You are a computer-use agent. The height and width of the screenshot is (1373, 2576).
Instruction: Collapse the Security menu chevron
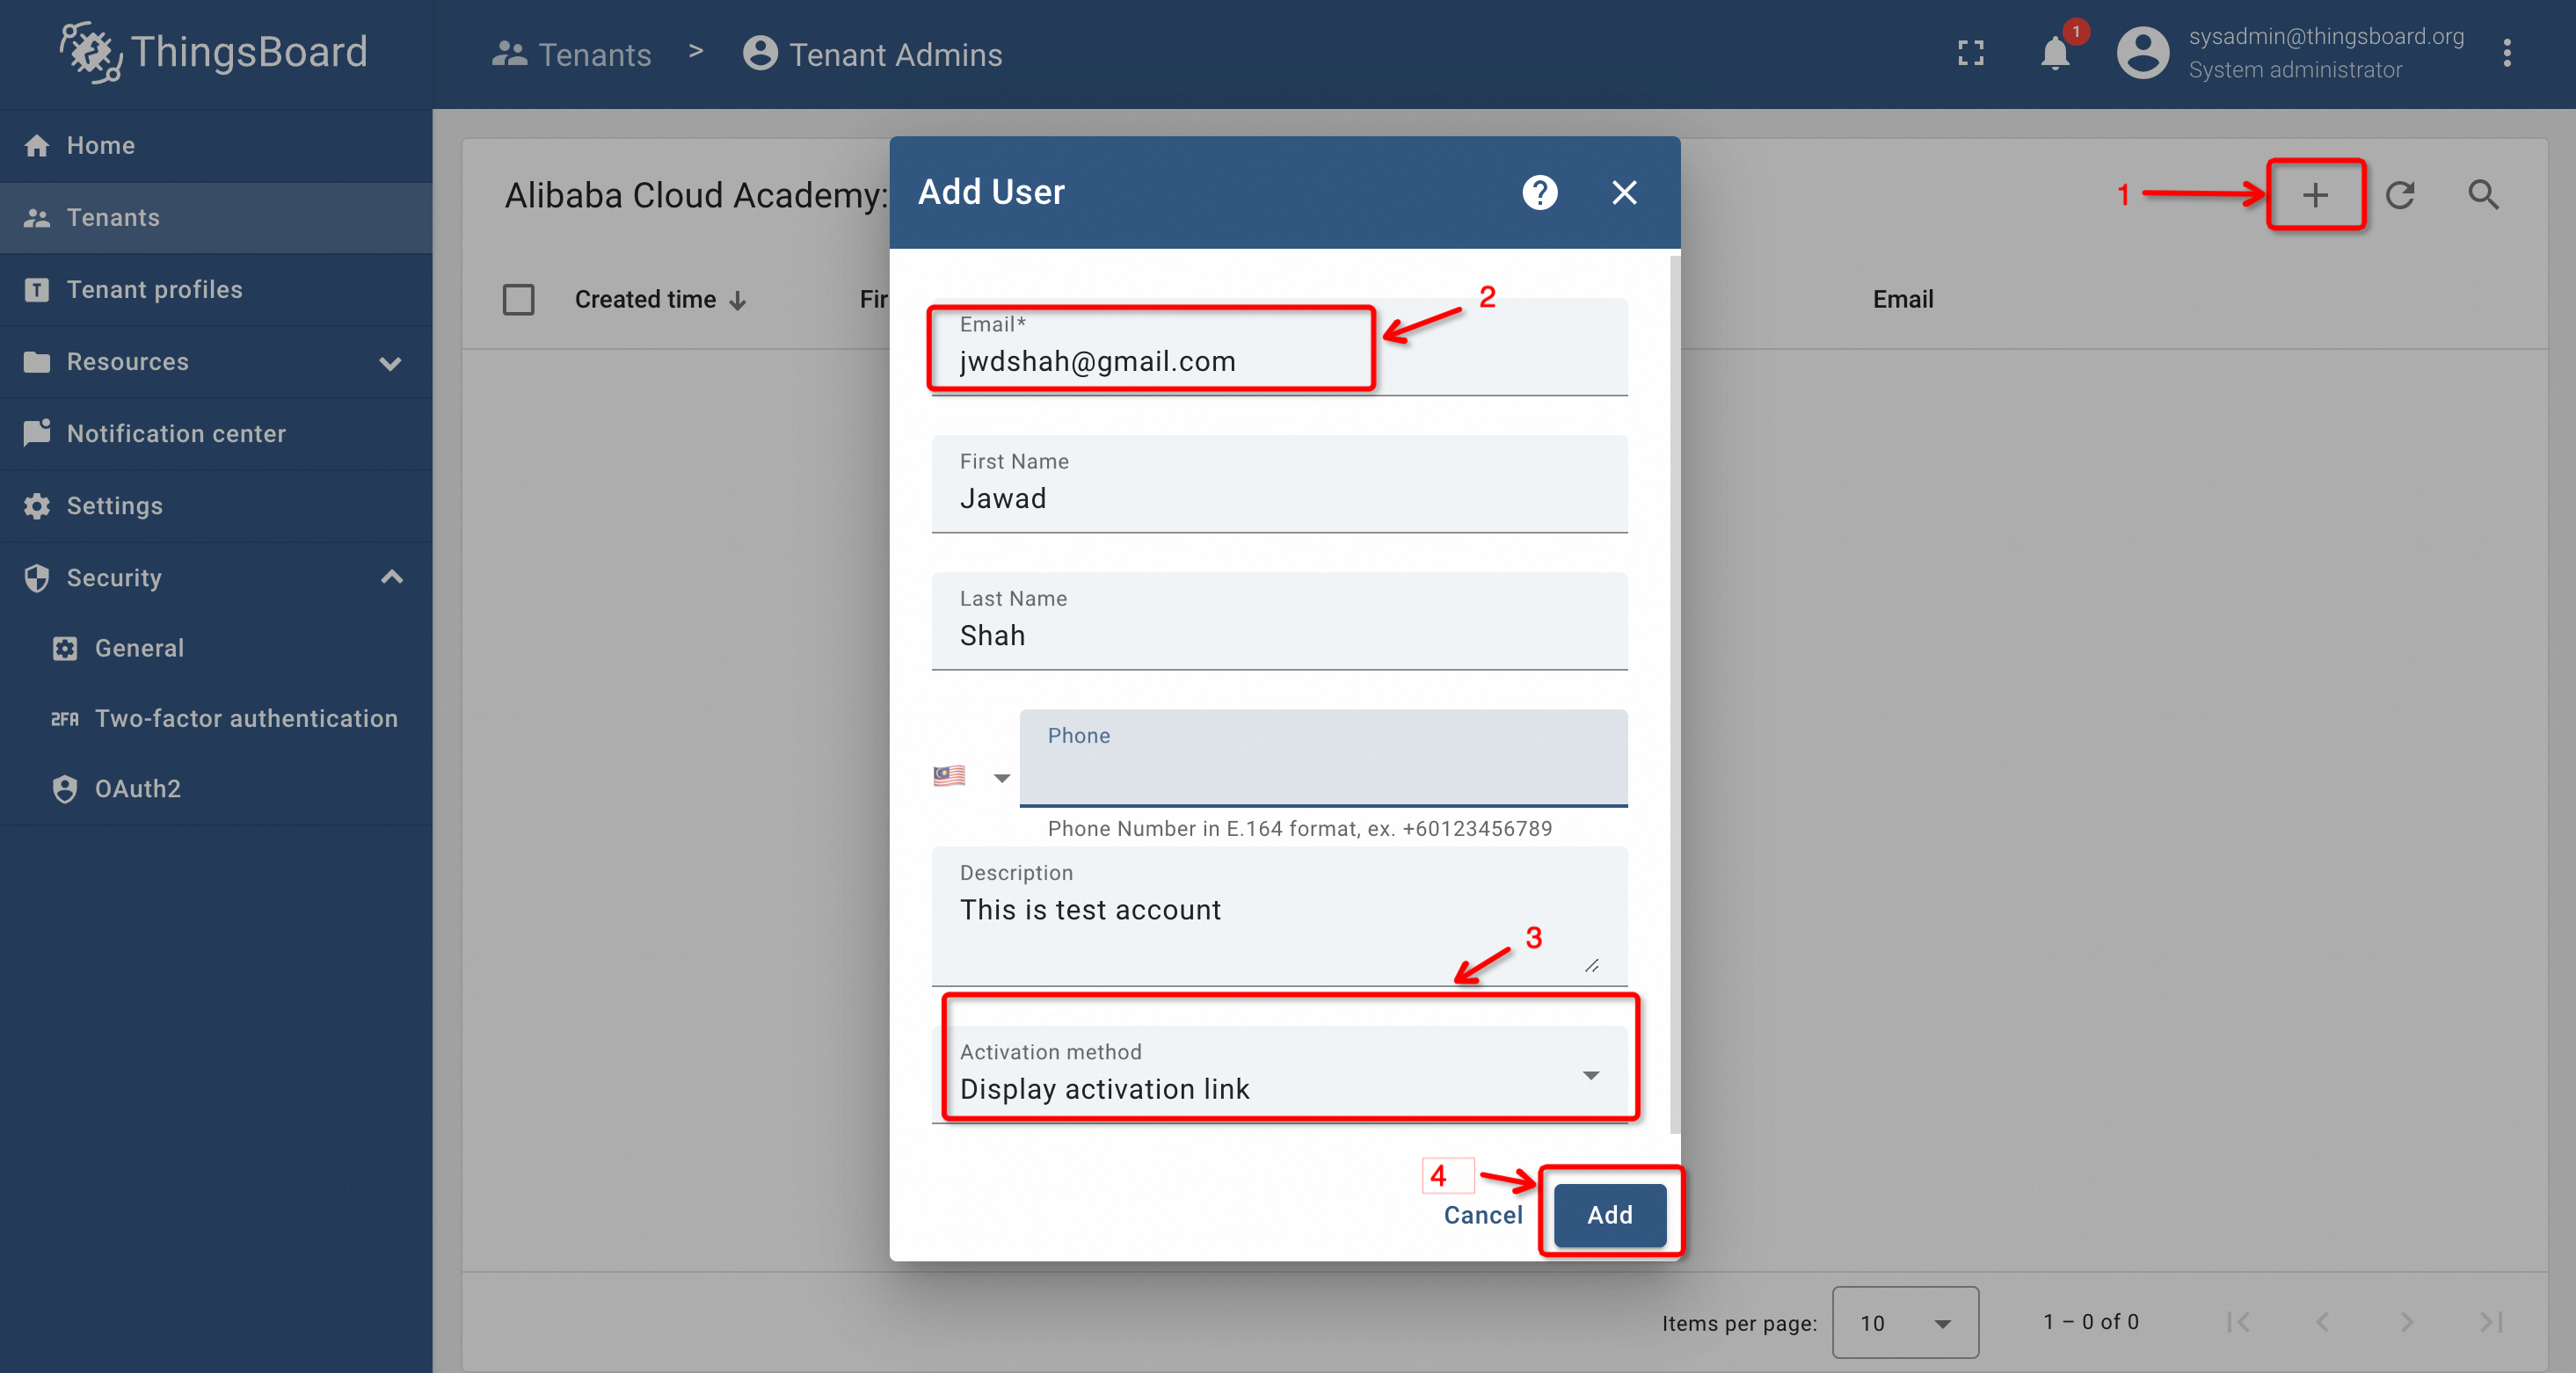(391, 577)
